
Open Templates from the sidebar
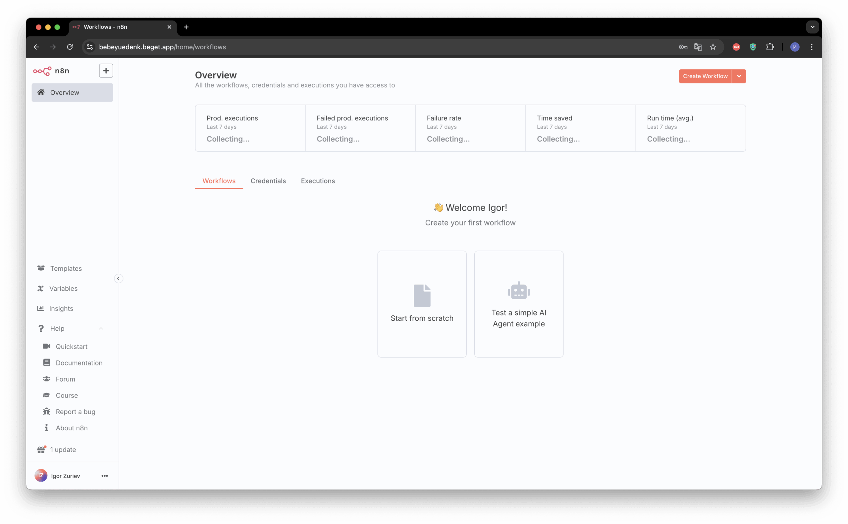pyautogui.click(x=66, y=268)
